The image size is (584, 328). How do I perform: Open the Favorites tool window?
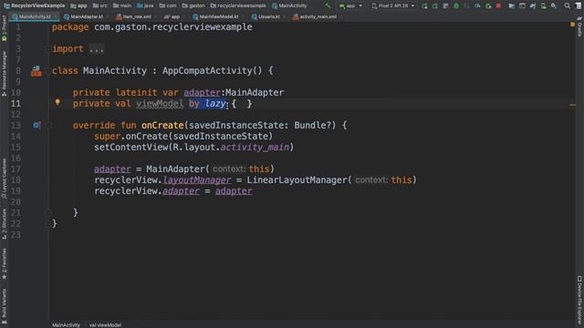click(x=4, y=264)
